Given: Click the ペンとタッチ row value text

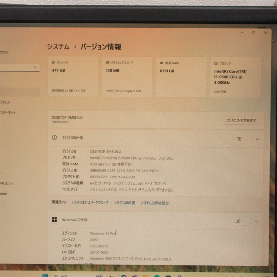Looking at the screenshot, I should tap(131, 190).
